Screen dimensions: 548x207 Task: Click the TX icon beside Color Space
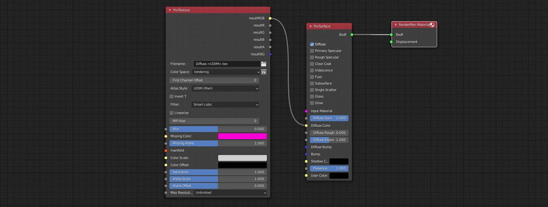tap(263, 72)
